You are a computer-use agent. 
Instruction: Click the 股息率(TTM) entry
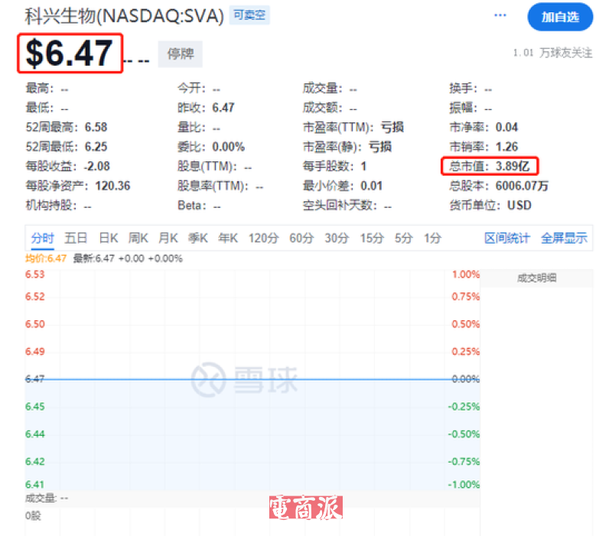click(x=220, y=186)
